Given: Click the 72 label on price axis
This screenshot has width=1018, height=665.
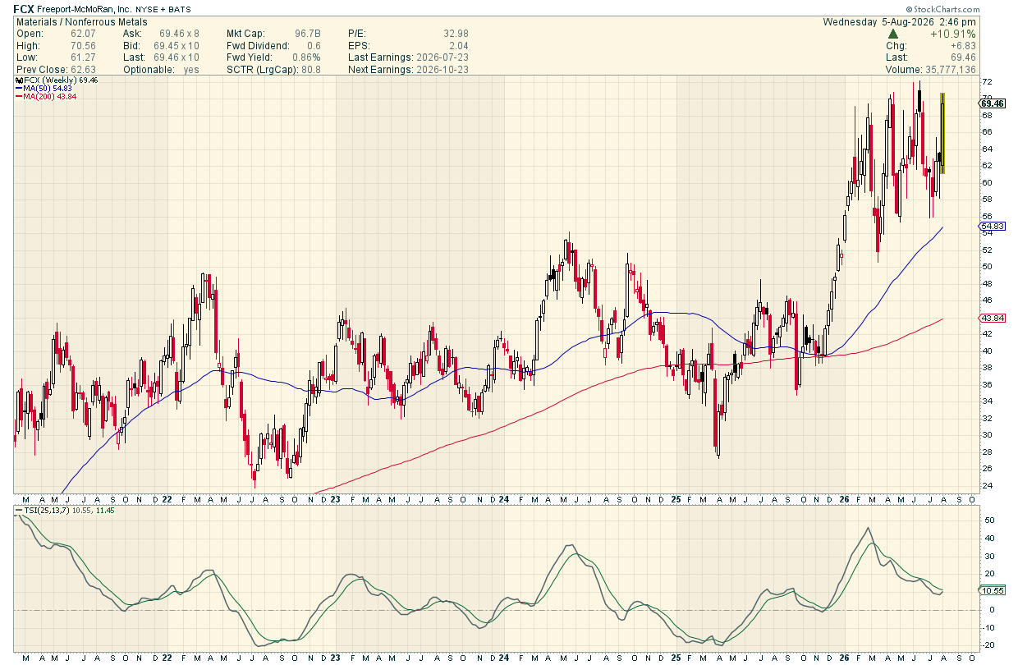Looking at the screenshot, I should 988,82.
